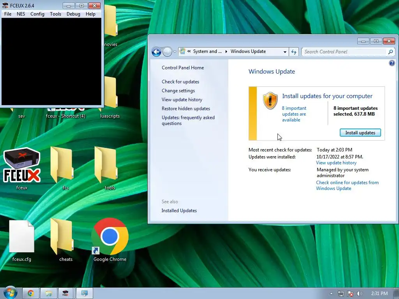Open Updates: frequently asked questions
The image size is (399, 299).
(x=188, y=120)
